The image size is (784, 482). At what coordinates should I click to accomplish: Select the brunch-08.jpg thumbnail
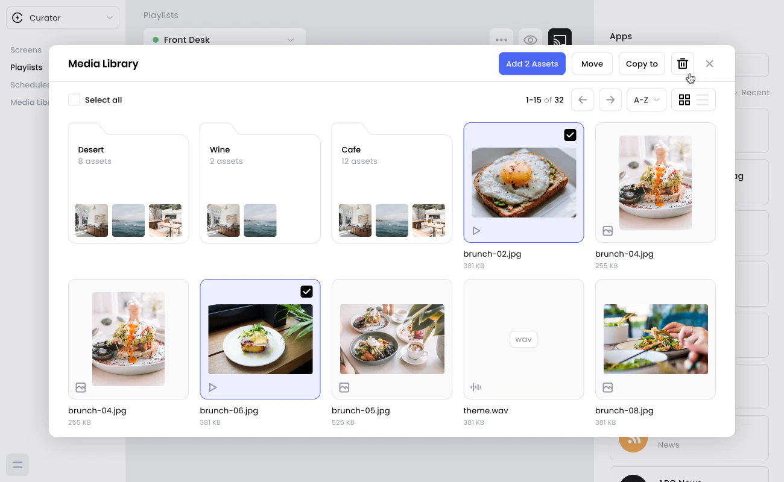[x=656, y=339]
